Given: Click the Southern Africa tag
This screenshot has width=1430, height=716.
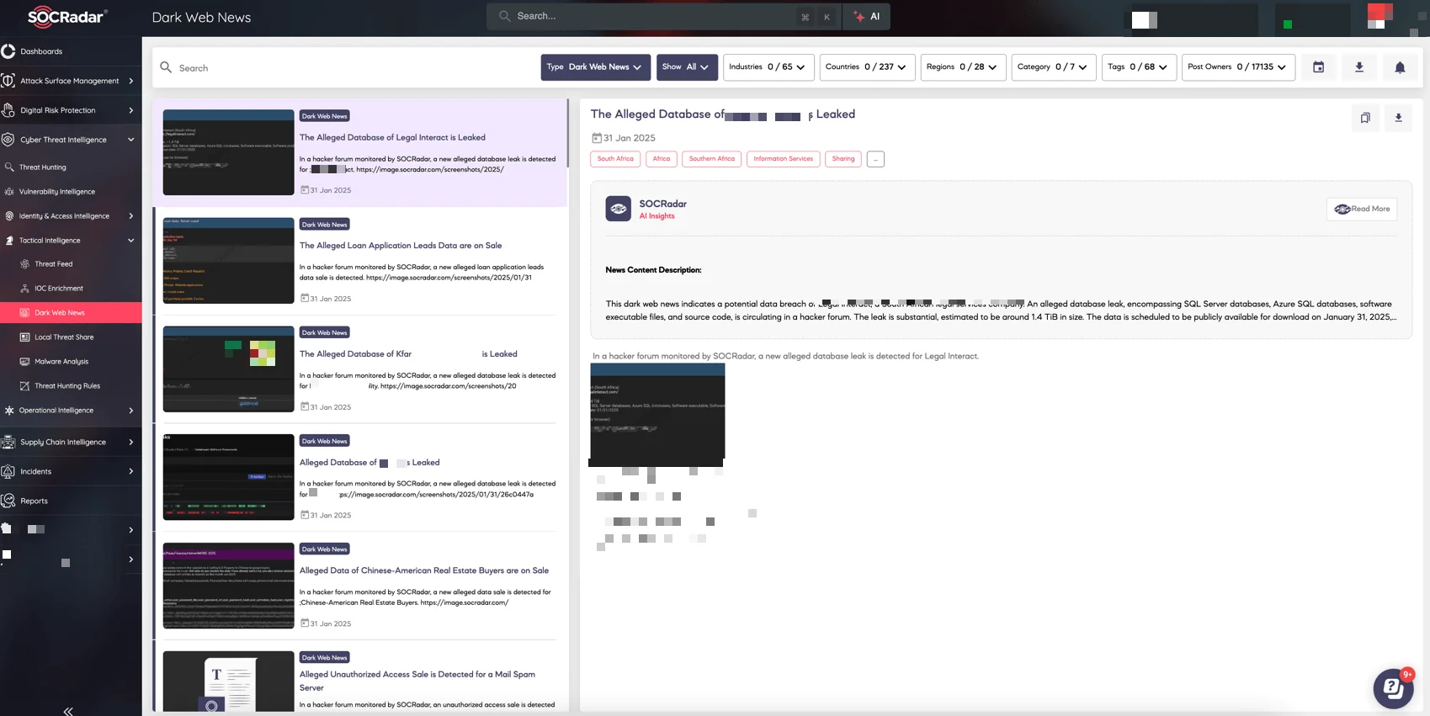Looking at the screenshot, I should point(711,159).
